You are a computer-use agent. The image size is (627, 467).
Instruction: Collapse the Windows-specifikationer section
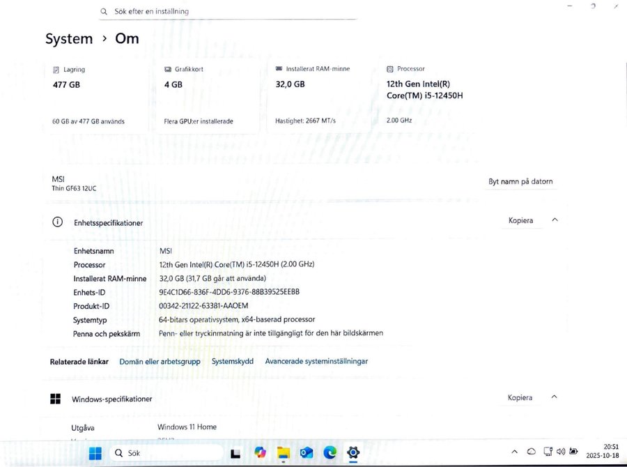click(x=555, y=397)
